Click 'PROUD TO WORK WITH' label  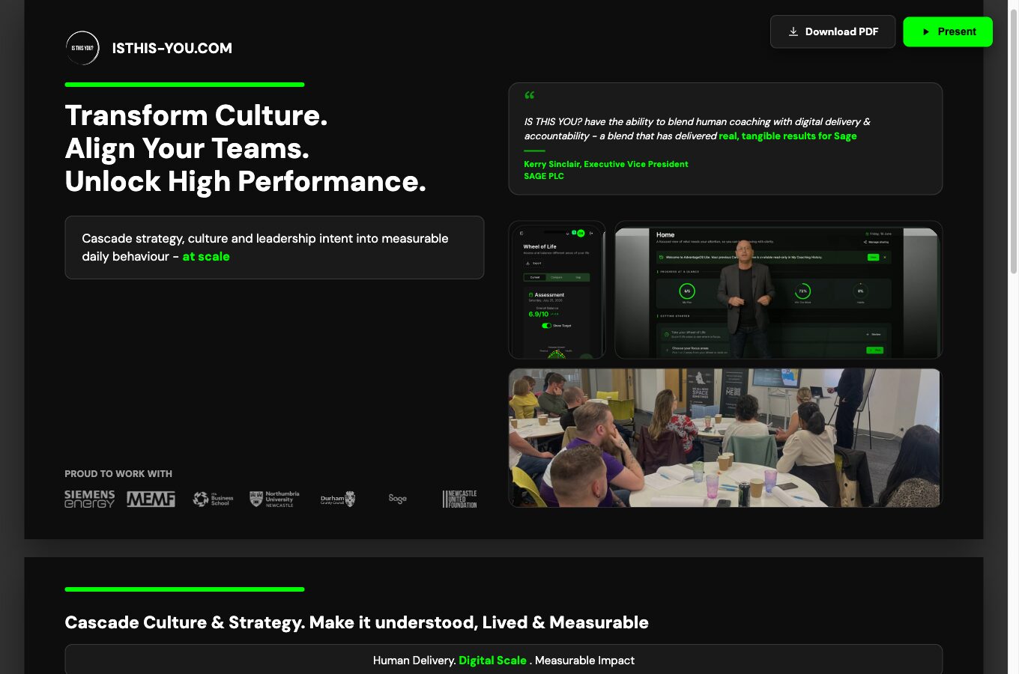[118, 474]
